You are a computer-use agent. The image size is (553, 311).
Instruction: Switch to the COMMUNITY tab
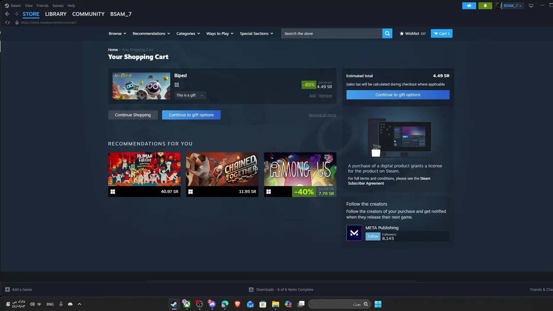coord(88,14)
